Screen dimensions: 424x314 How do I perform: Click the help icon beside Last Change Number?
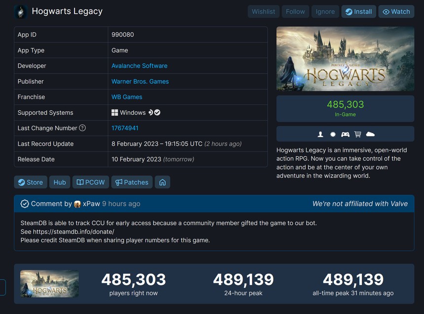[x=82, y=128]
